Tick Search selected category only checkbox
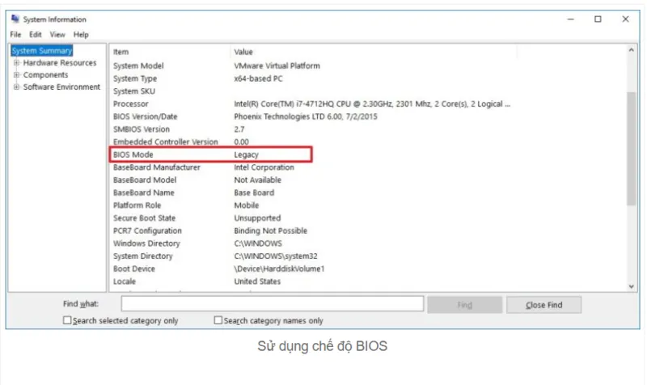The image size is (647, 385). coord(67,320)
